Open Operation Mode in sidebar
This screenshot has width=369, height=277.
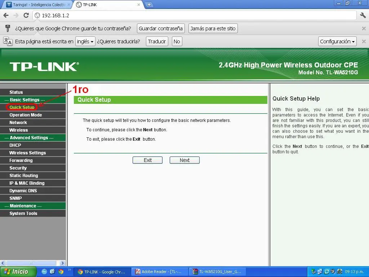33,115
